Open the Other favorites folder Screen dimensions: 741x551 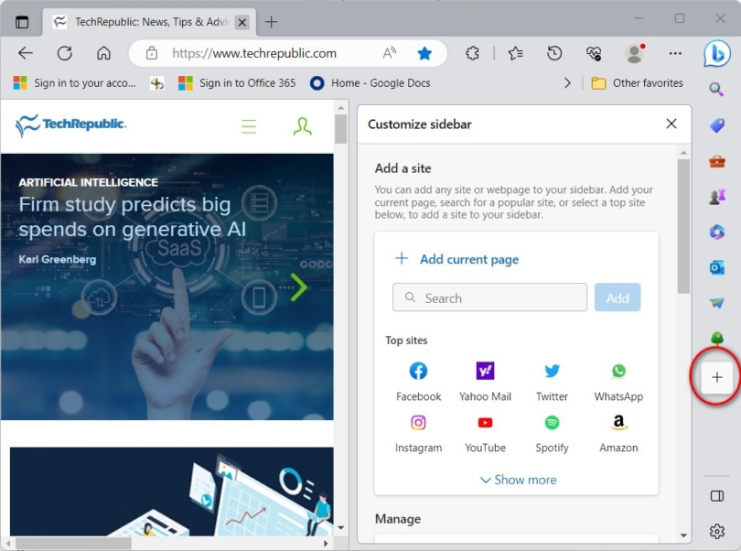click(638, 82)
